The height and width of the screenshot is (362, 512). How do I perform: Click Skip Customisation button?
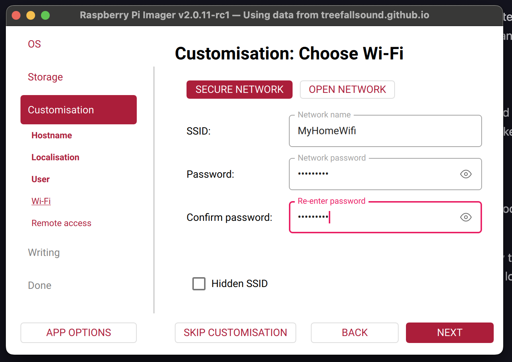click(x=236, y=333)
